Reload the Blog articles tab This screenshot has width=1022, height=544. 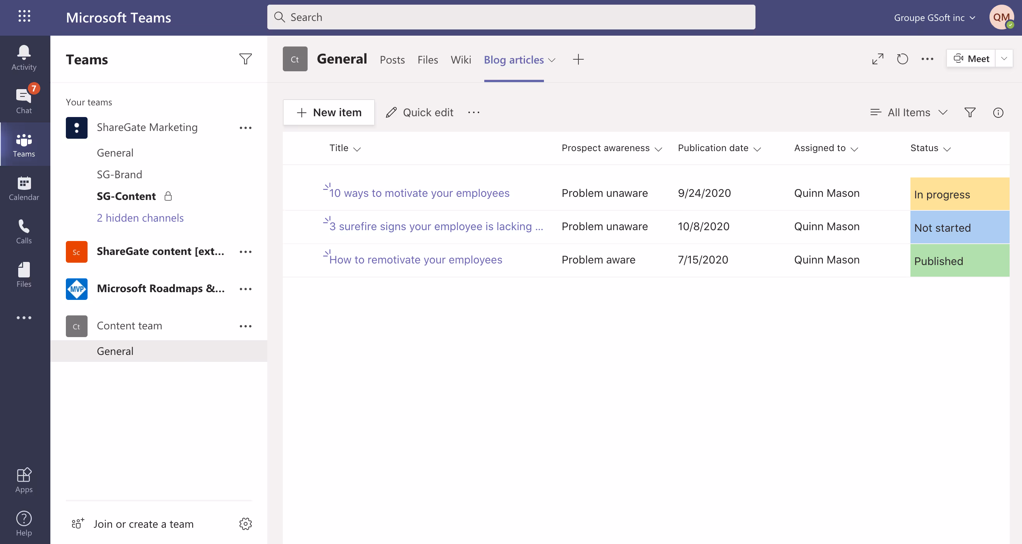(x=902, y=59)
